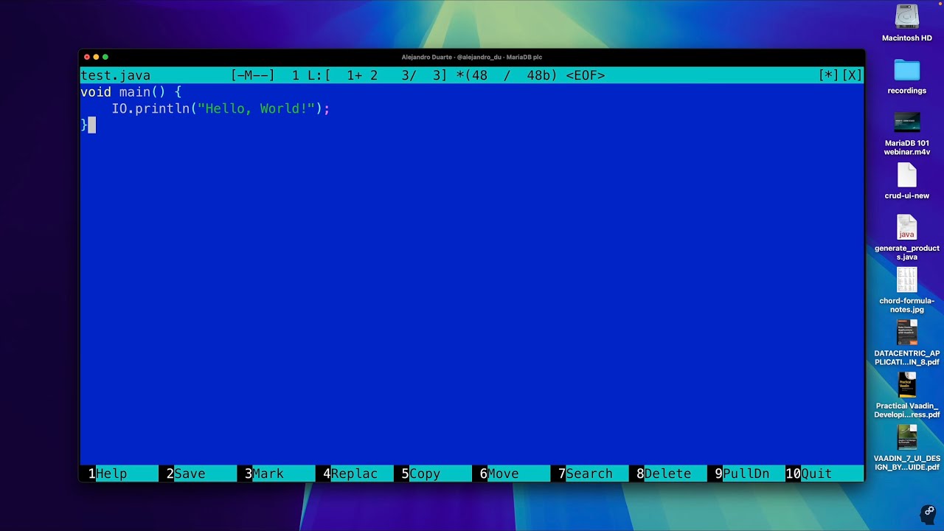The height and width of the screenshot is (531, 944).
Task: Click the green zoom window button
Action: [105, 57]
